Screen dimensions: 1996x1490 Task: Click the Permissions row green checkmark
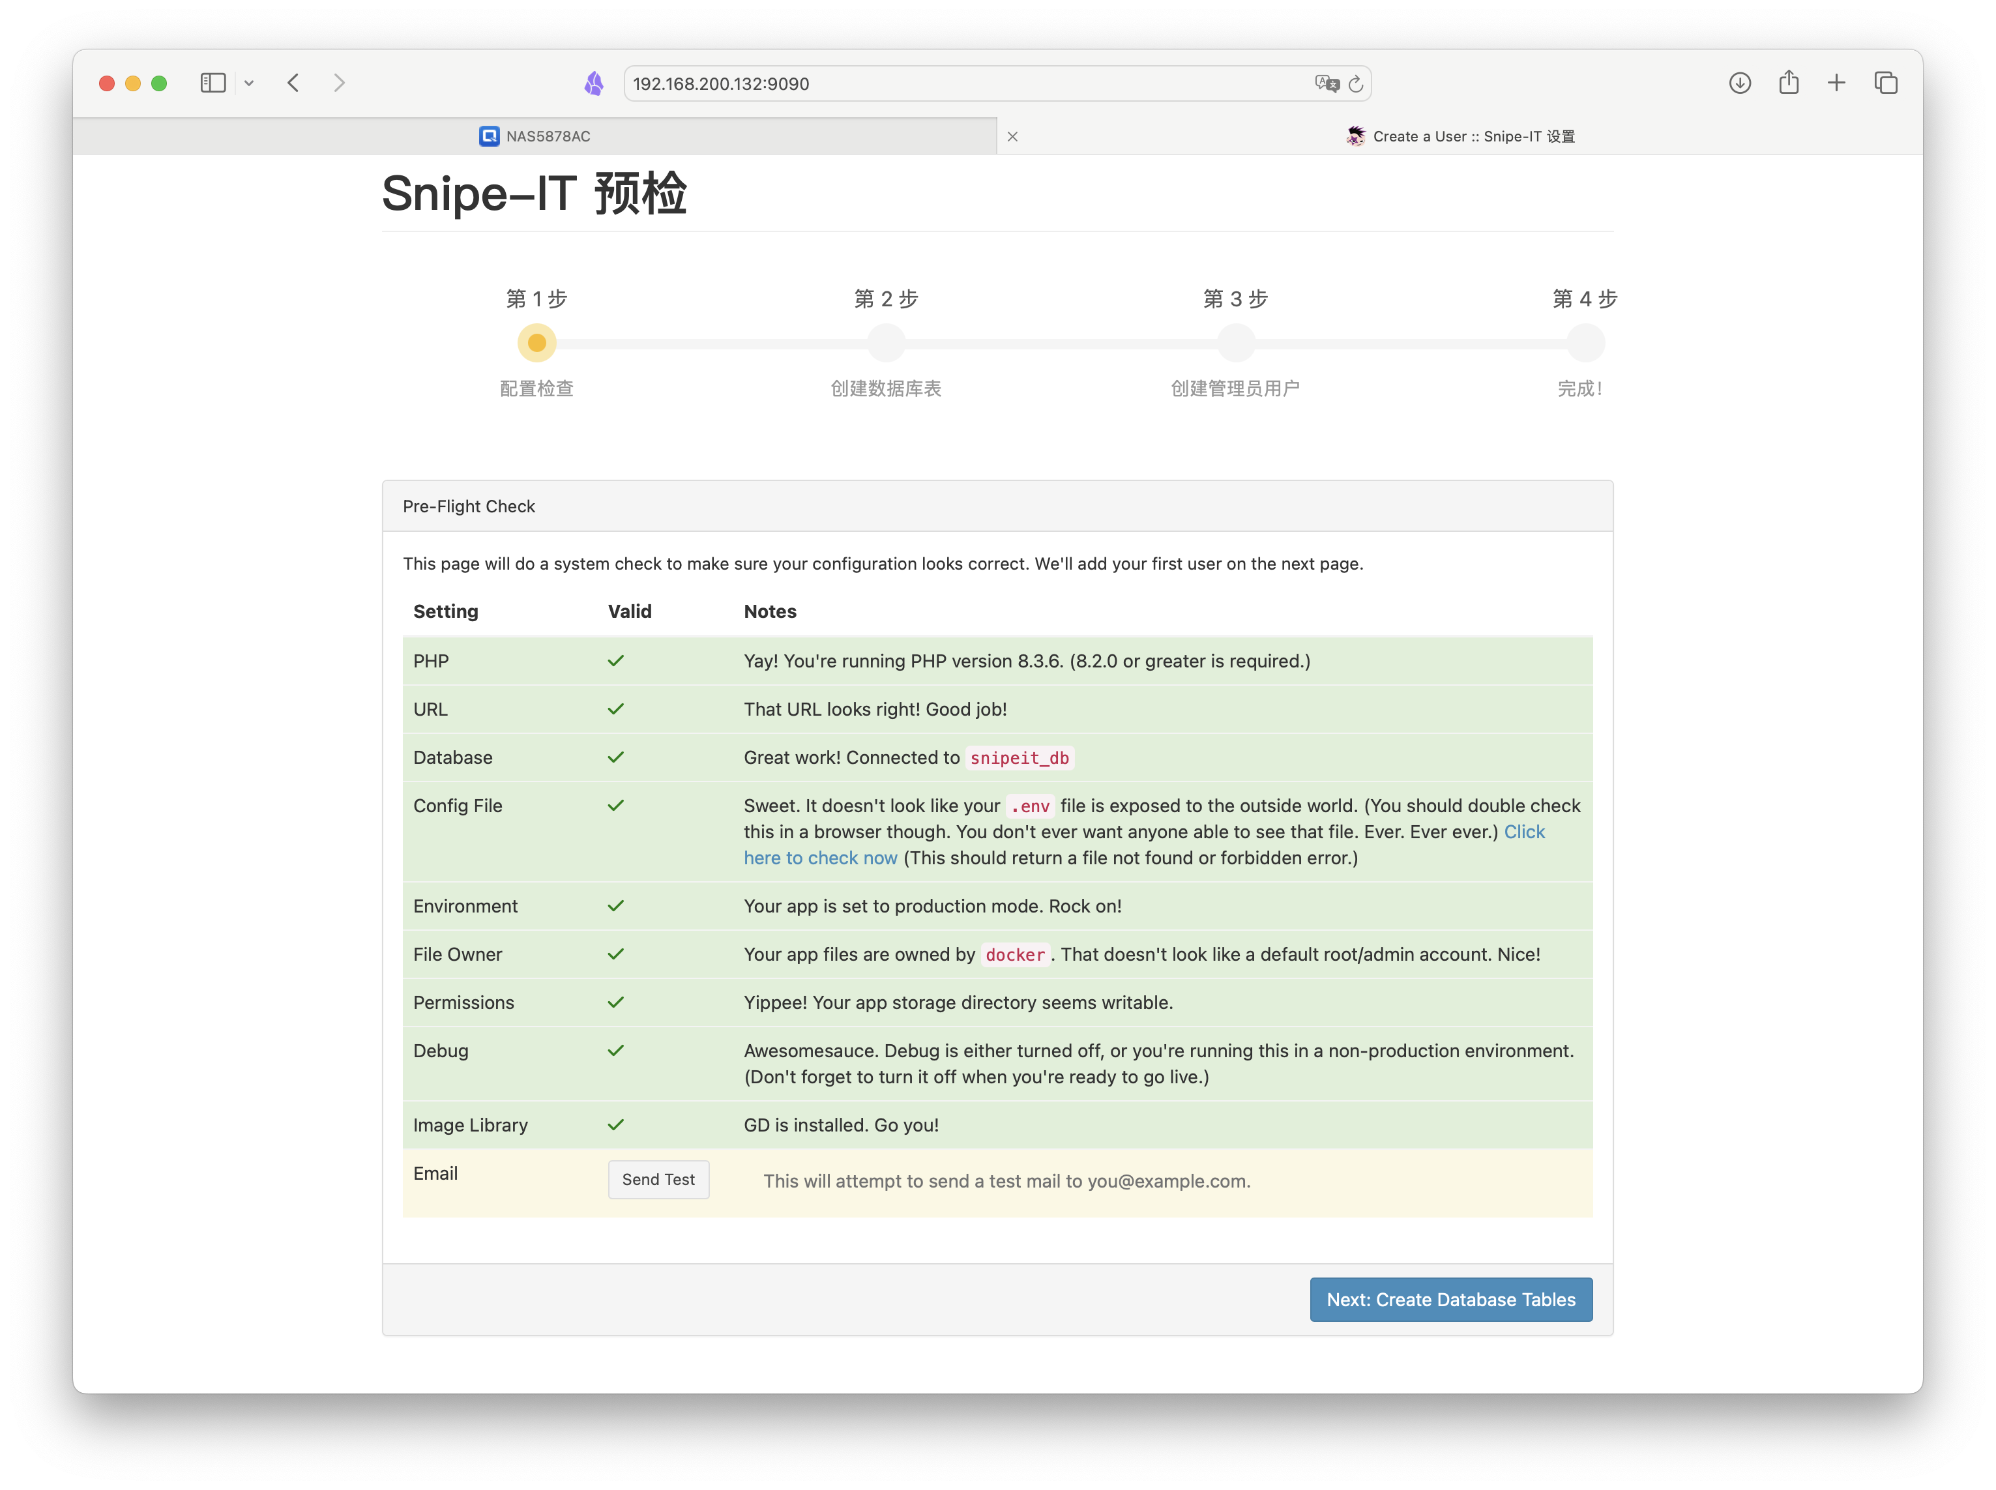[x=615, y=1003]
